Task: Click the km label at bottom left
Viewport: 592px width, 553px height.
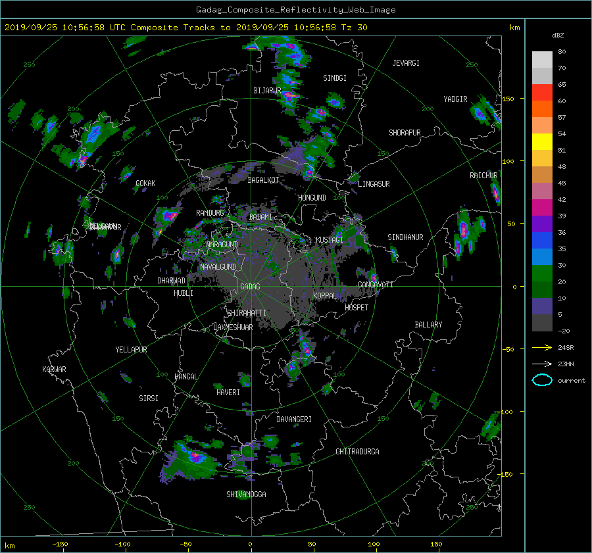Action: [x=10, y=546]
